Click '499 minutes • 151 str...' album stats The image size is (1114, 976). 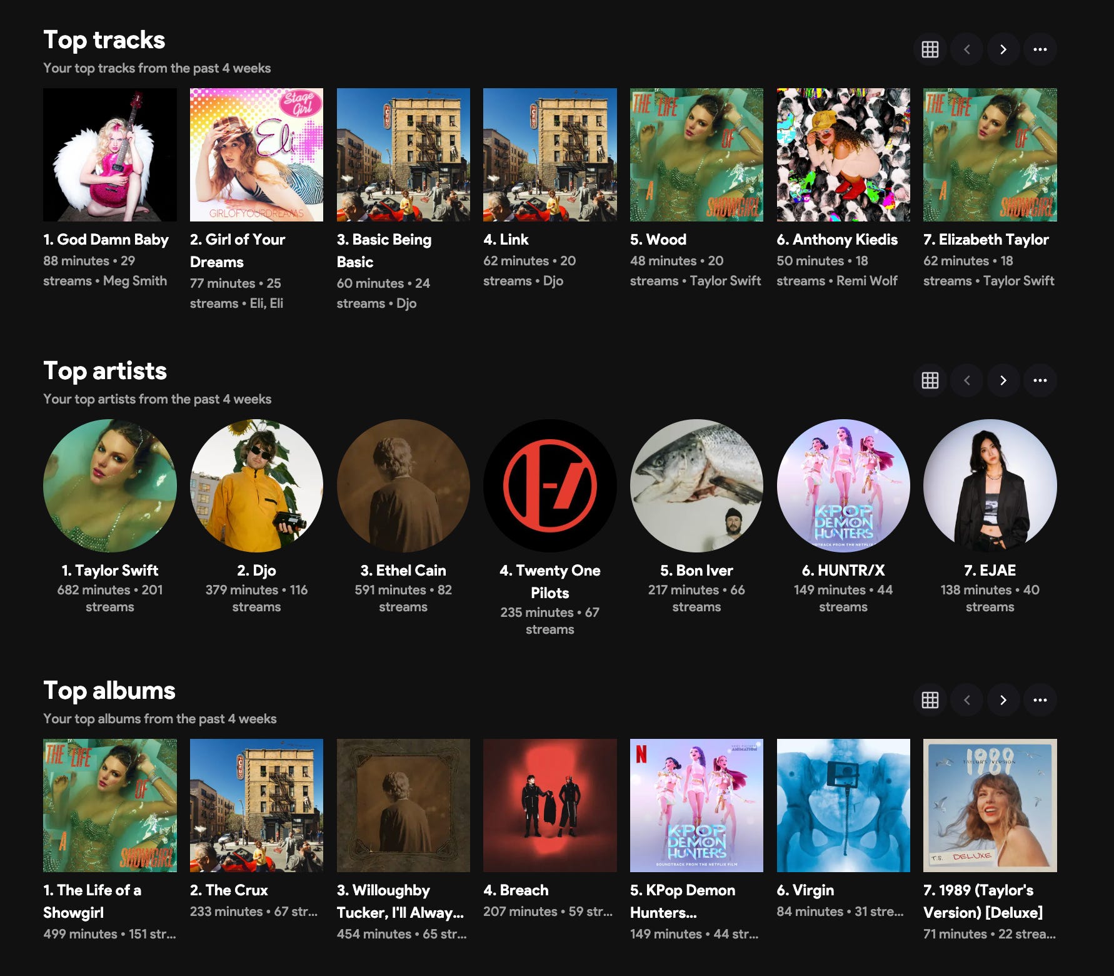tap(109, 934)
